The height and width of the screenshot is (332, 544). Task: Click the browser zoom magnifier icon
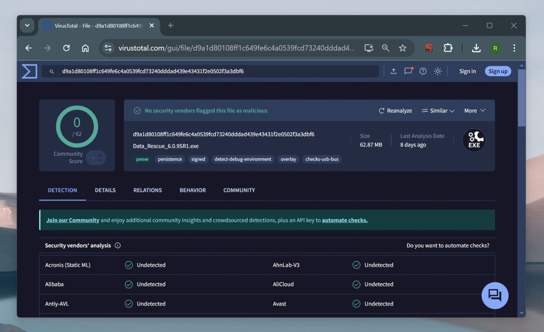coord(386,48)
